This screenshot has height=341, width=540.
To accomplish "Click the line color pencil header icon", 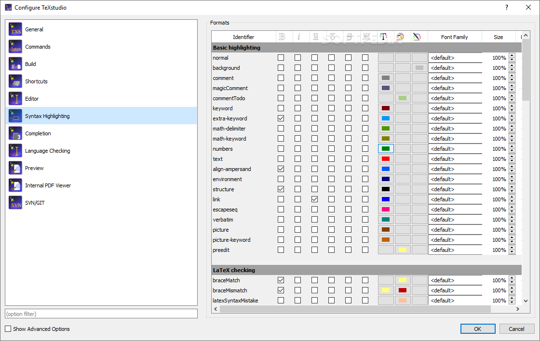I will pyautogui.click(x=417, y=37).
